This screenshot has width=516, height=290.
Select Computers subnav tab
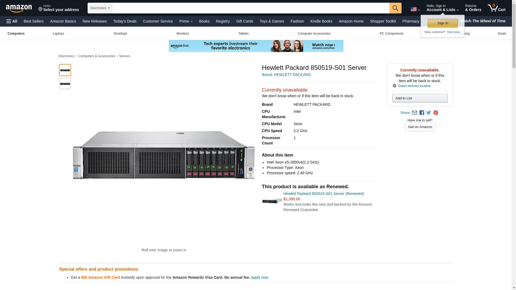16,34
